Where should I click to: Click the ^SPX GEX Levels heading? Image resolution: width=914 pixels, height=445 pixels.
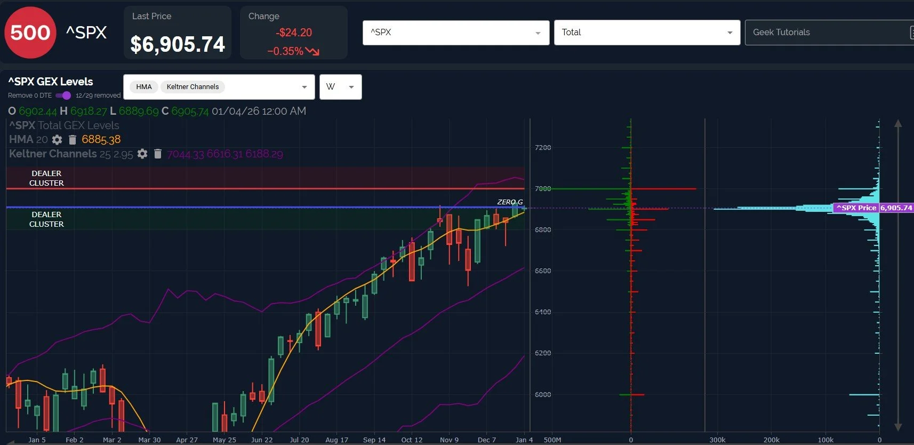[x=51, y=82]
